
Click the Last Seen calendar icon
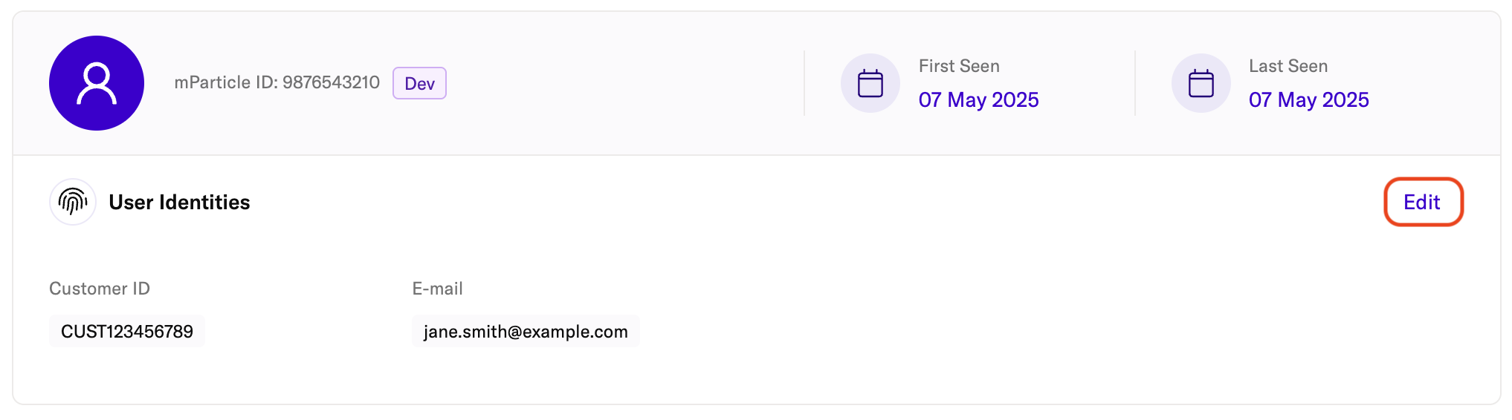(x=1201, y=83)
